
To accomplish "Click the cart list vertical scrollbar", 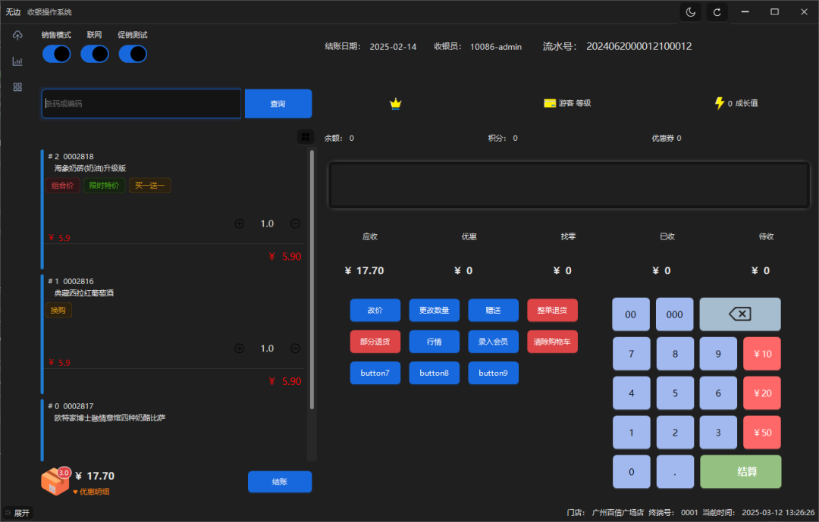I will tap(312, 280).
